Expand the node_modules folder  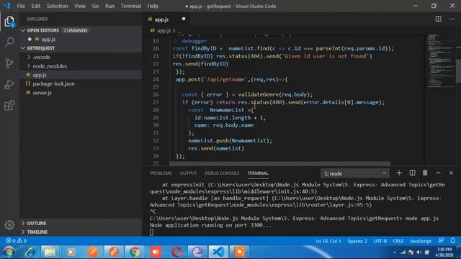tap(29, 66)
